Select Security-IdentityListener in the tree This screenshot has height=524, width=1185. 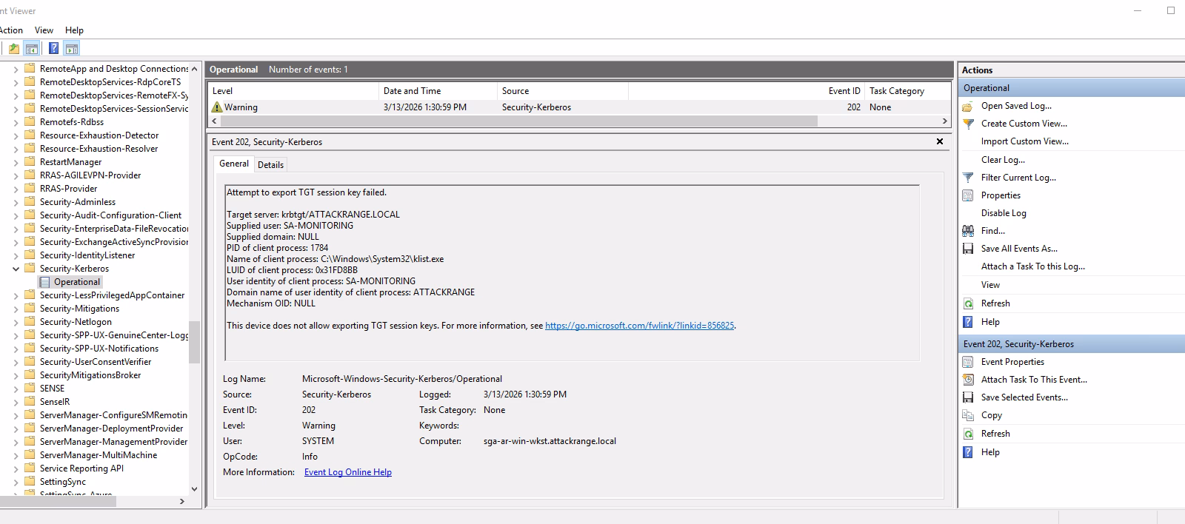87,255
